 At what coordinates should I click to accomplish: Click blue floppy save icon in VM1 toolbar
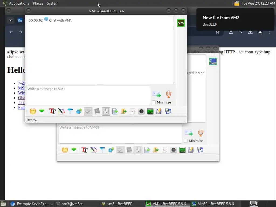point(168,111)
